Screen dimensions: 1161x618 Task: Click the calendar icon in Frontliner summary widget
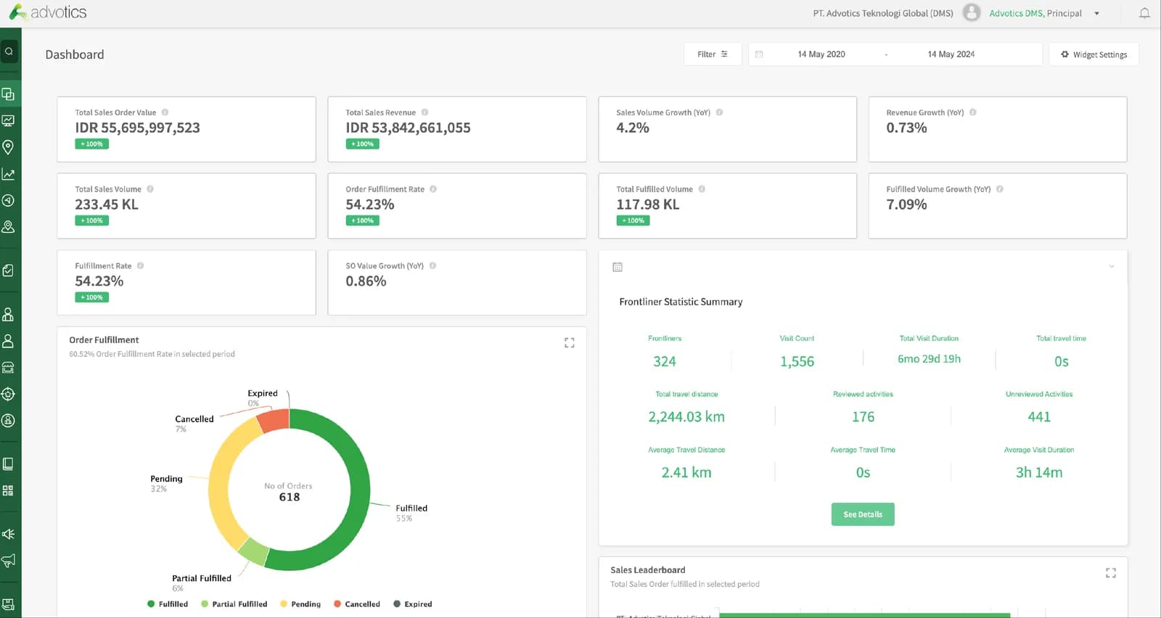point(618,267)
